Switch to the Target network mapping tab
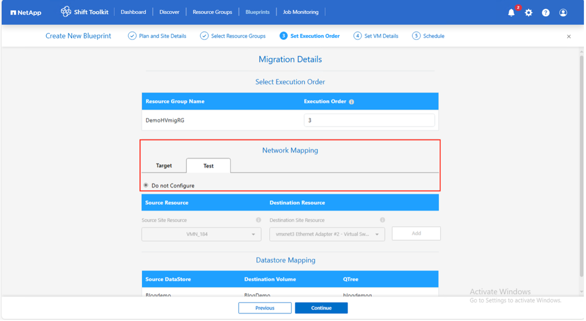This screenshot has width=586, height=321. click(x=164, y=166)
